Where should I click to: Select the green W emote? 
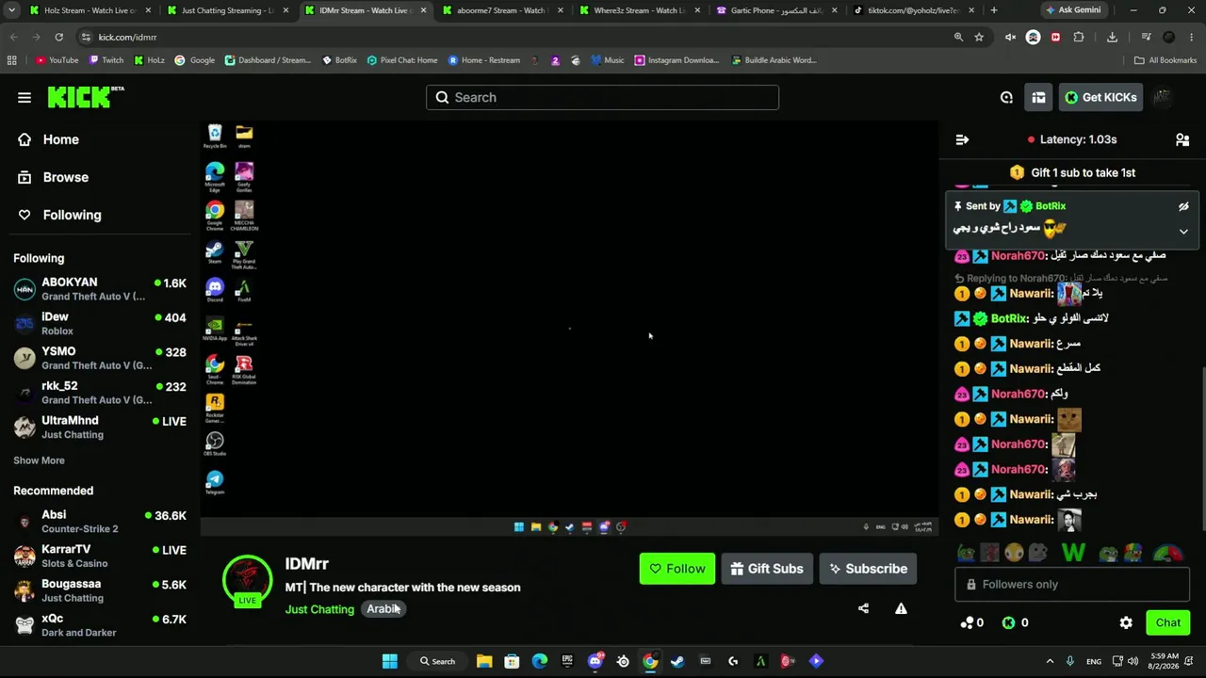tap(1073, 553)
